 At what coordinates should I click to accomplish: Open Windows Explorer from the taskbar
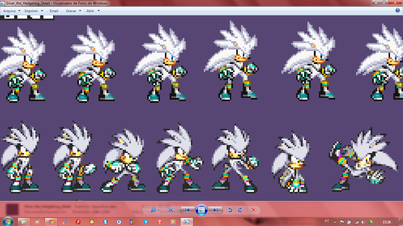tap(24, 222)
